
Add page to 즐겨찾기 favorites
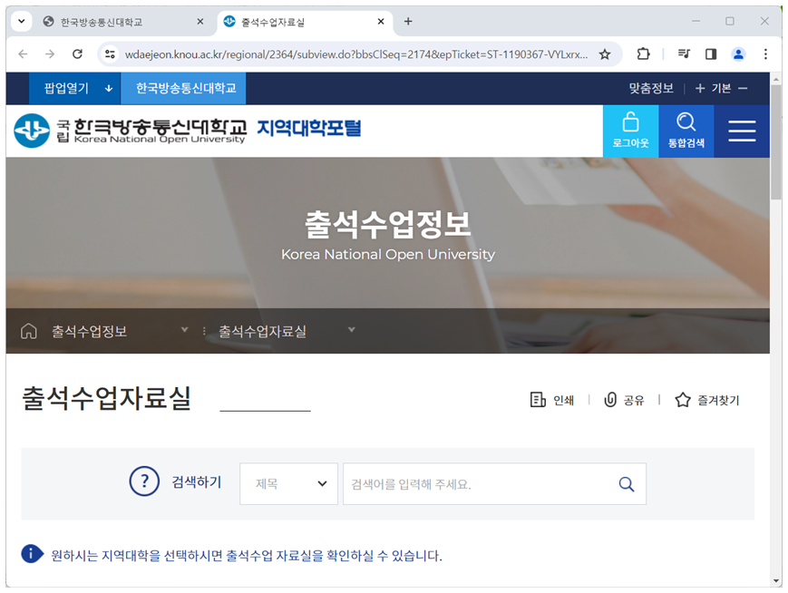click(x=706, y=400)
